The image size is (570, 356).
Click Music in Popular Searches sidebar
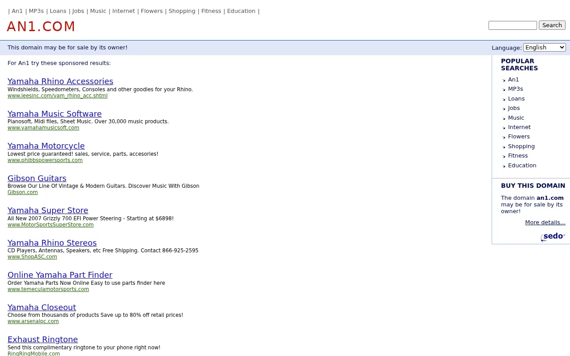tap(516, 118)
